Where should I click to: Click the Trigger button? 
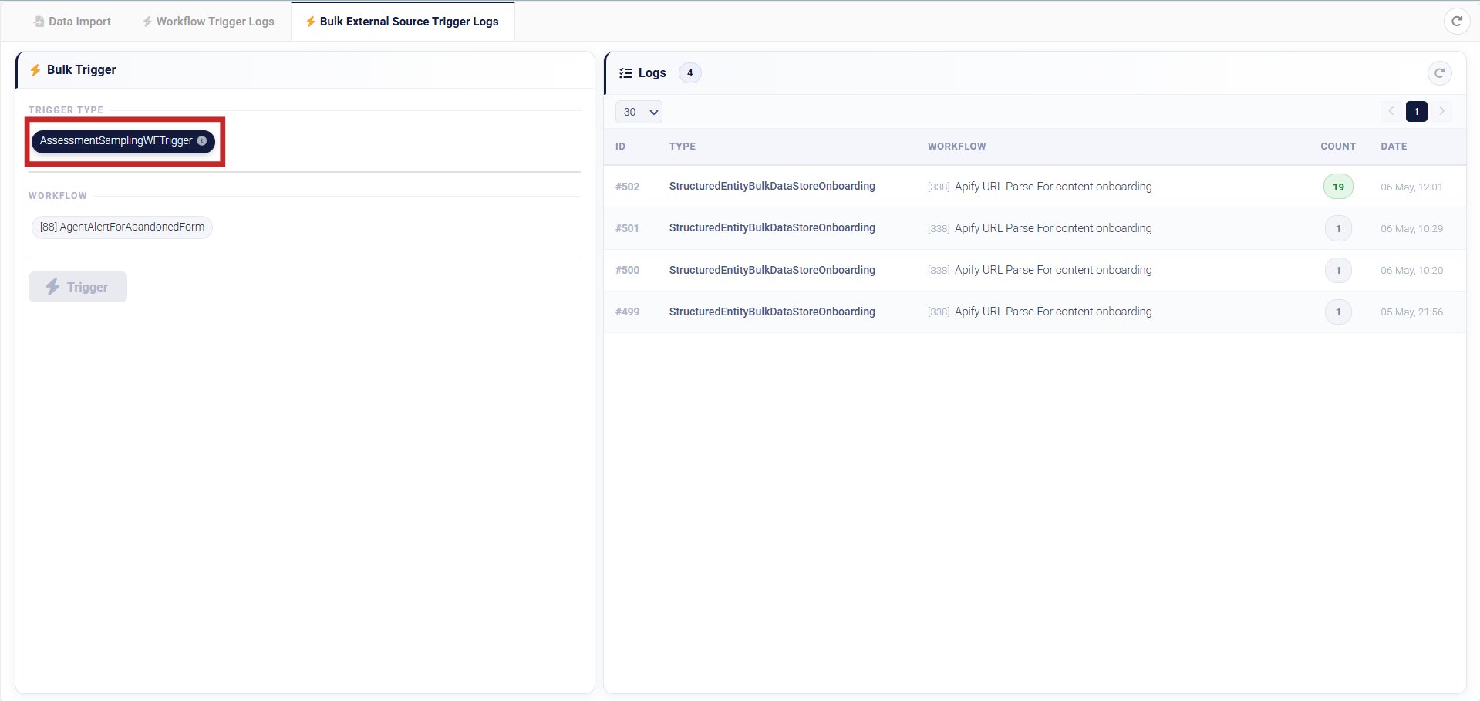point(78,287)
